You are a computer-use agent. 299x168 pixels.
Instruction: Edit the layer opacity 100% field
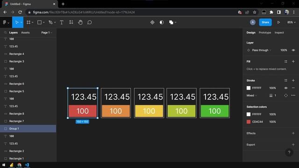click(284, 50)
